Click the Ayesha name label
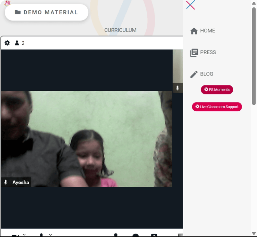The image size is (257, 237). 21,182
